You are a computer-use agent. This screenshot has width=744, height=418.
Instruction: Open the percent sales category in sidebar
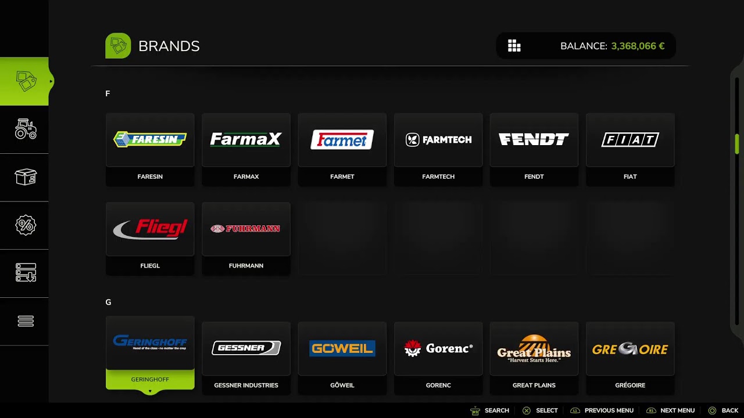pos(24,225)
